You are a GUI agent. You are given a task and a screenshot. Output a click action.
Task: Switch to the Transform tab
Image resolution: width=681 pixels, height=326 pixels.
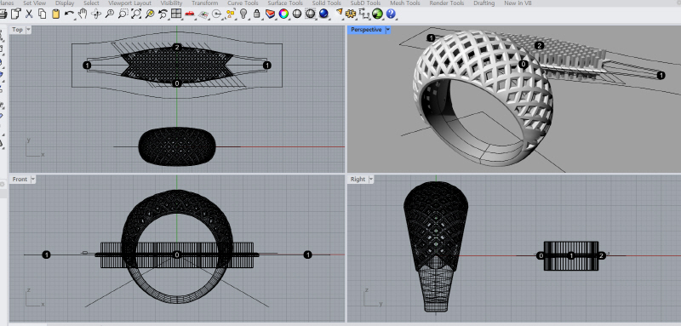(x=205, y=3)
